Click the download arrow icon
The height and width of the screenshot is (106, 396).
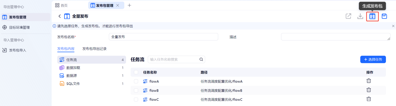pyautogui.click(x=360, y=16)
